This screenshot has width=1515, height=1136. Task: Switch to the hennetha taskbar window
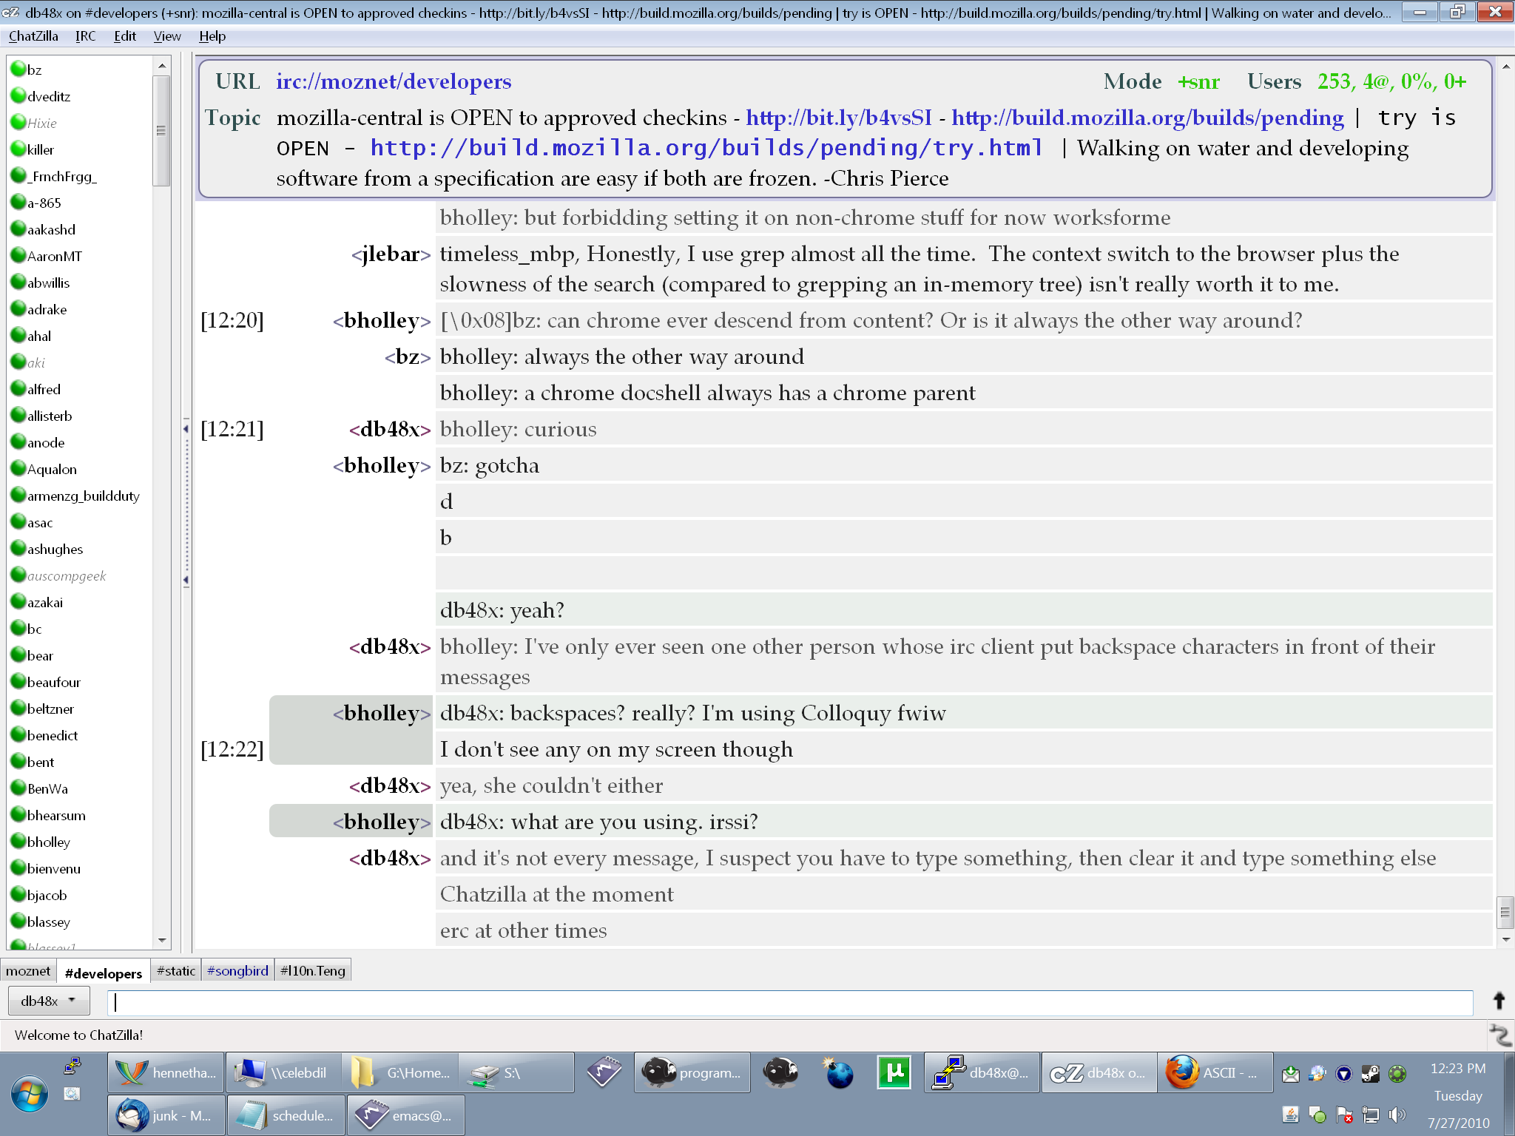click(x=166, y=1072)
